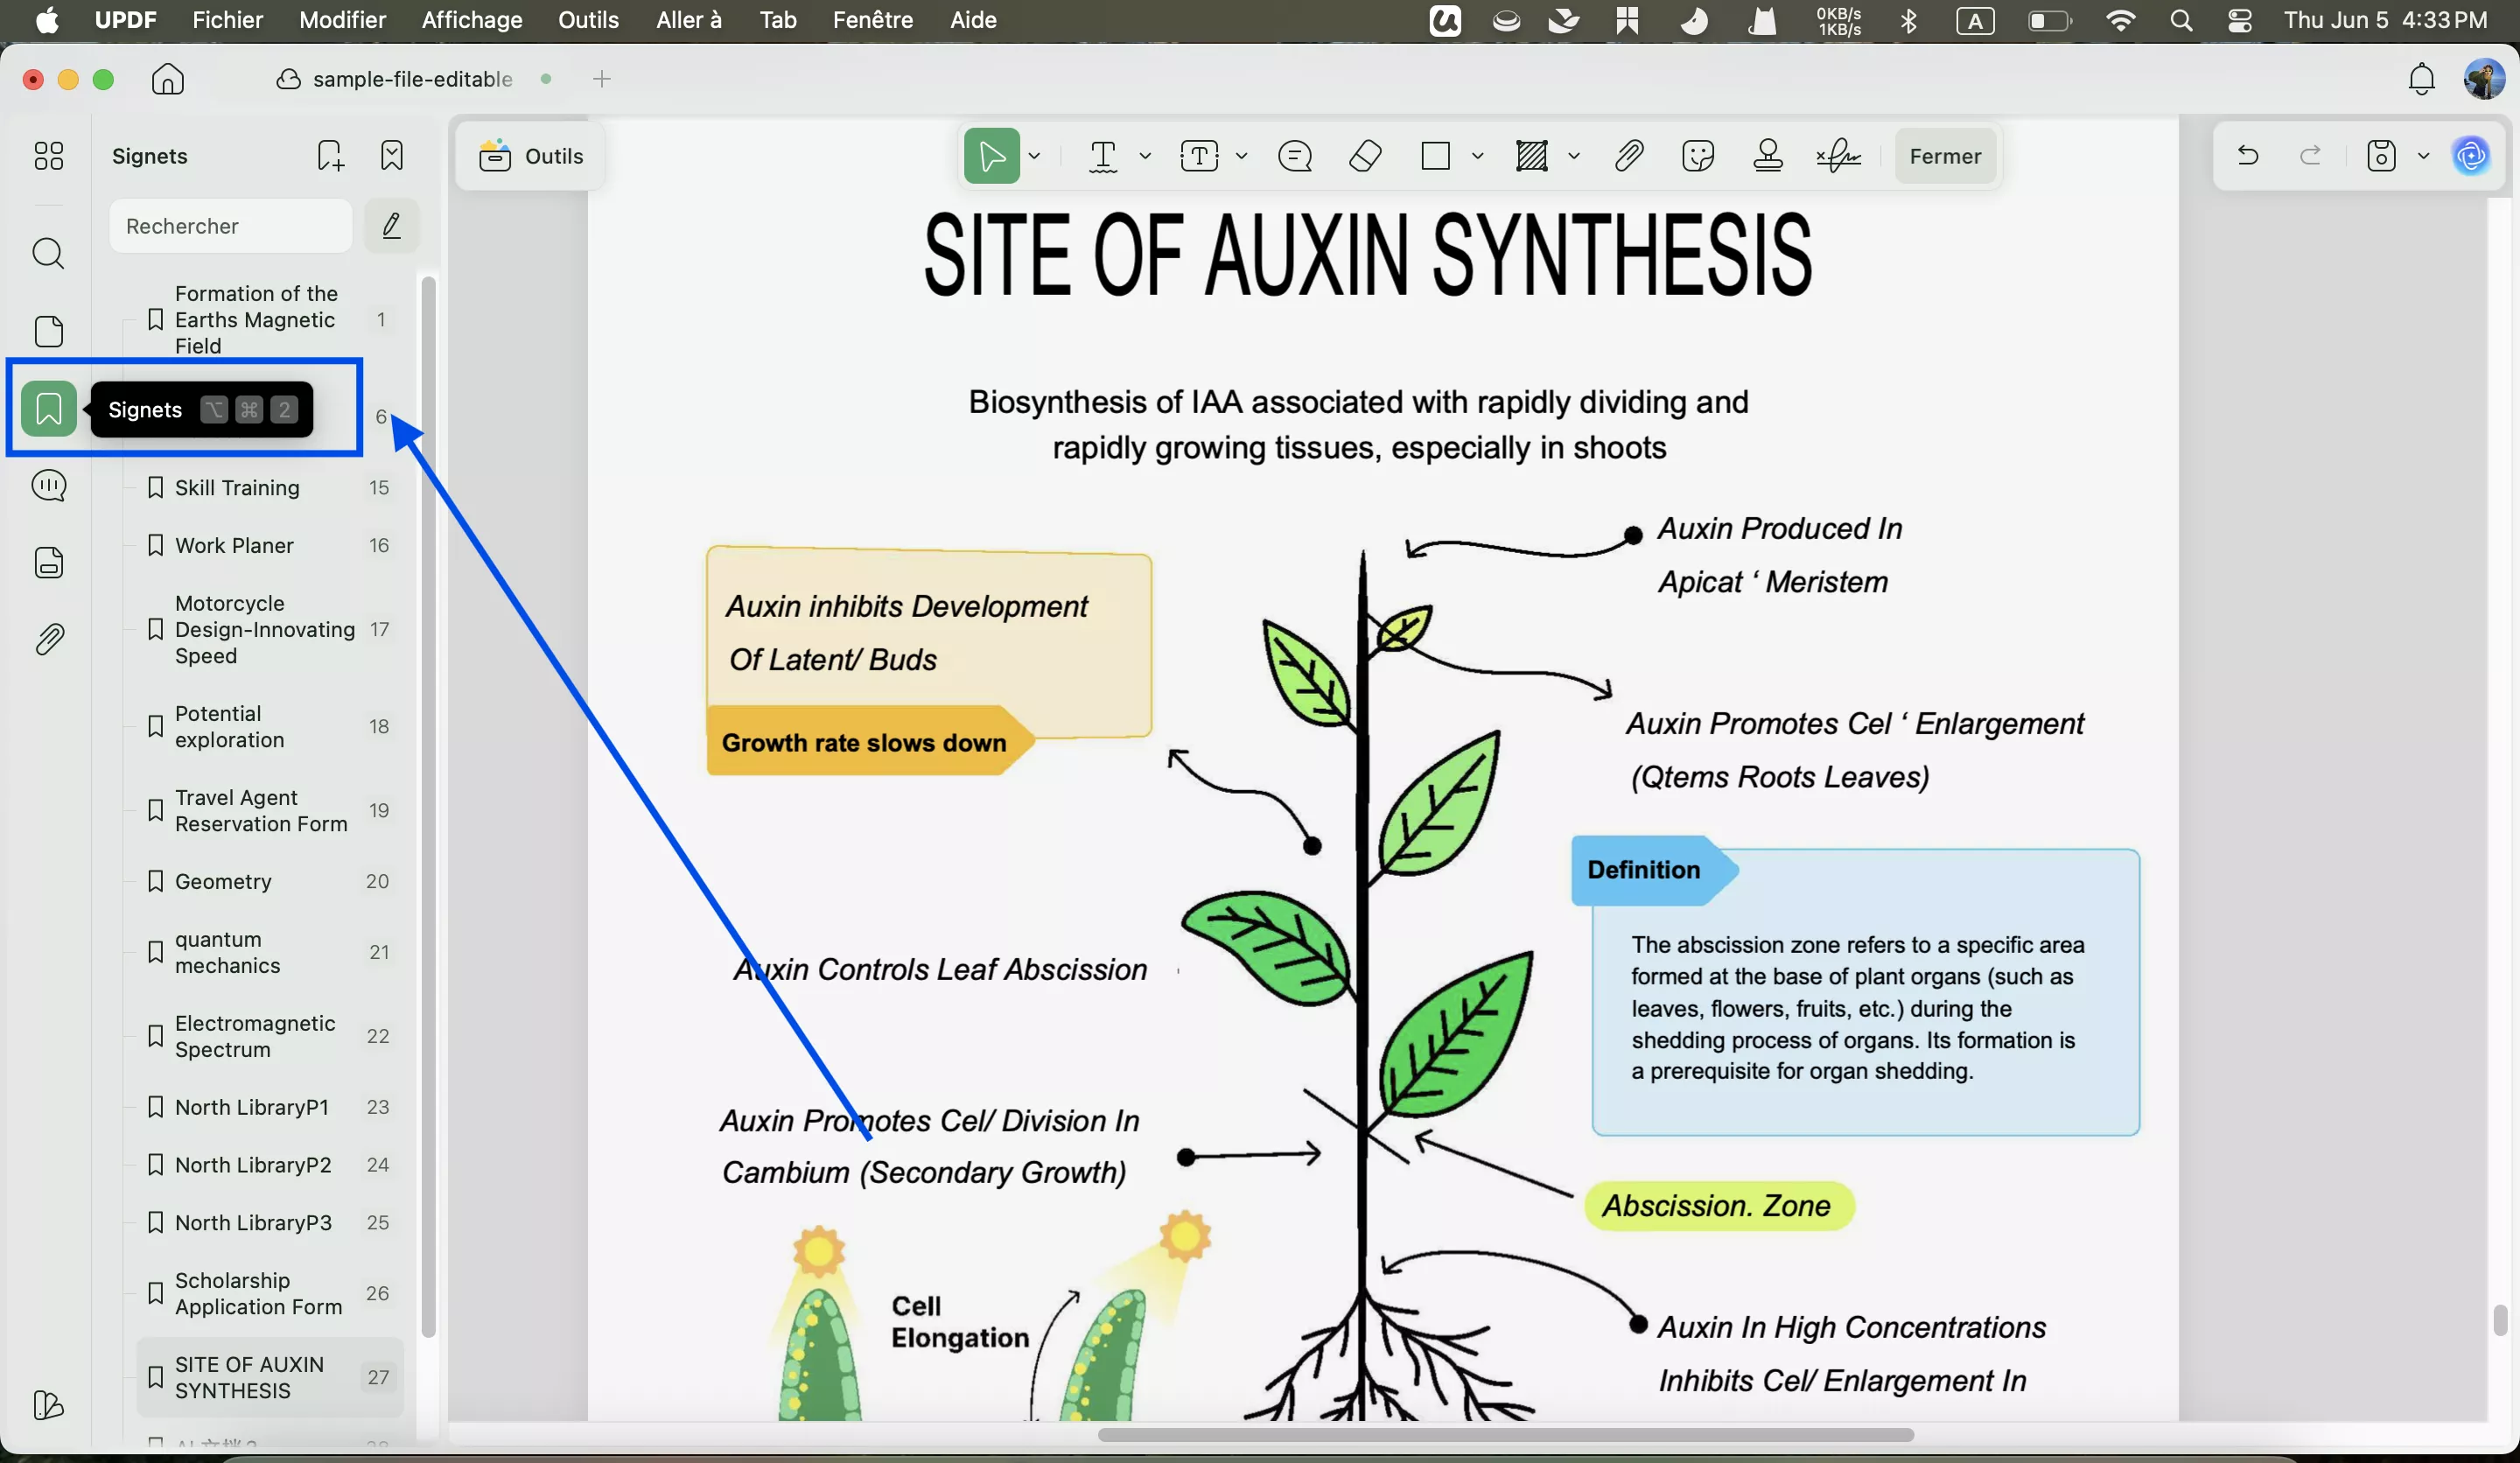Viewport: 2520px width, 1463px height.
Task: Expand the rectangle shape dropdown
Action: 1477,156
